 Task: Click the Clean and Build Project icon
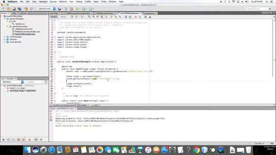click(72, 9)
